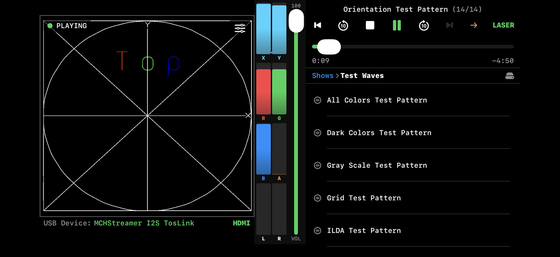Click the volume slider handle
560x257 pixels.
296,21
